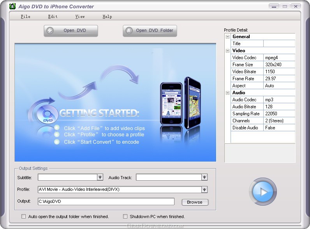Viewport: 310px width, 229px height.
Task: Click the Audio section heading
Action: coord(239,93)
